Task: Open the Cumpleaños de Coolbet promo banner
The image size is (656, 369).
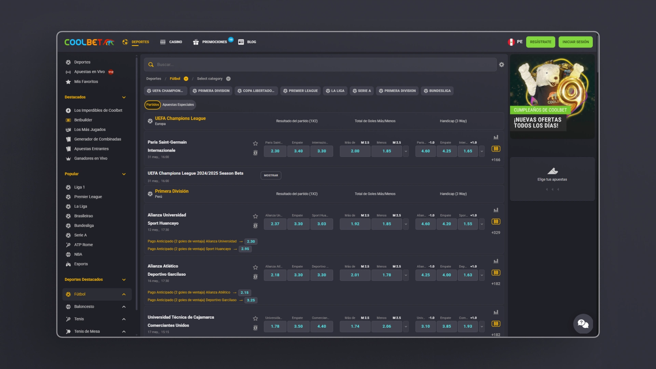Action: pyautogui.click(x=552, y=96)
